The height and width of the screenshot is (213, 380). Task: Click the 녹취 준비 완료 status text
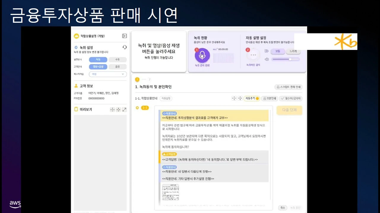click(x=202, y=65)
